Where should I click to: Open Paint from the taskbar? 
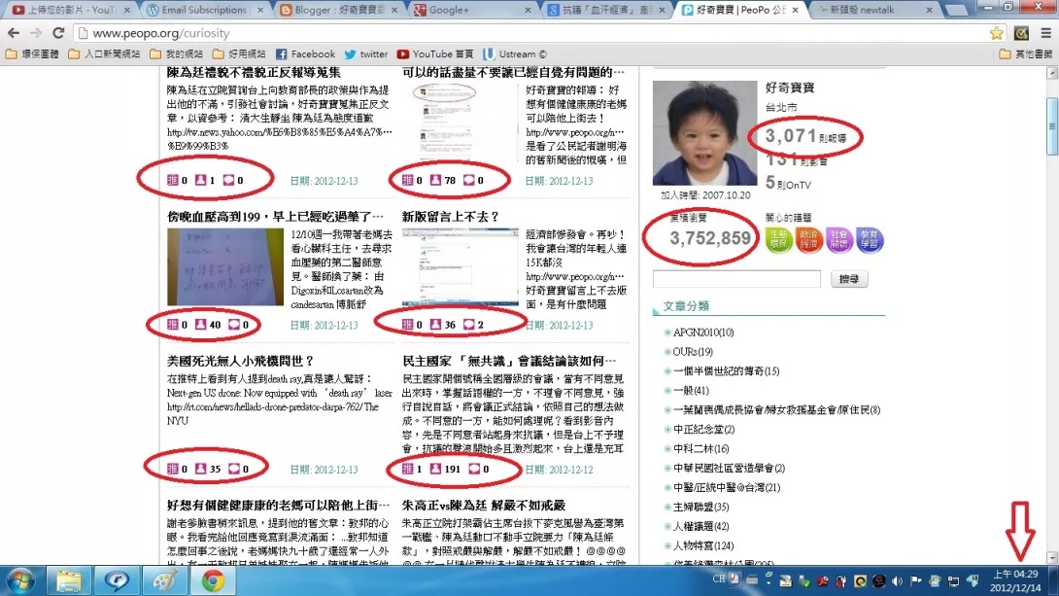165,580
